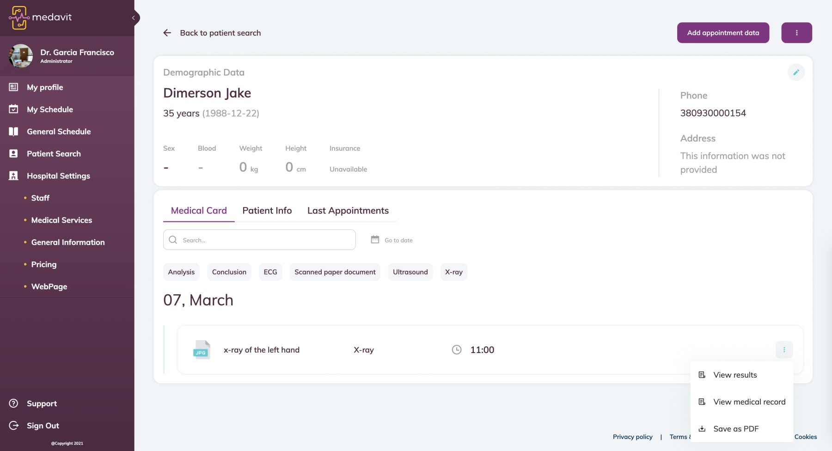
Task: Click the Add appointment data button
Action: (723, 33)
